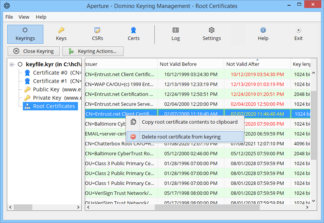This screenshot has width=324, height=223.
Task: Select the CN=WAP CA/OU=(c) 1999 Ent... row
Action: [197, 84]
